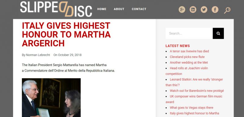This screenshot has height=117, width=244.
Task: Open the Google Plus social icon
Action: pyautogui.click(x=182, y=9)
